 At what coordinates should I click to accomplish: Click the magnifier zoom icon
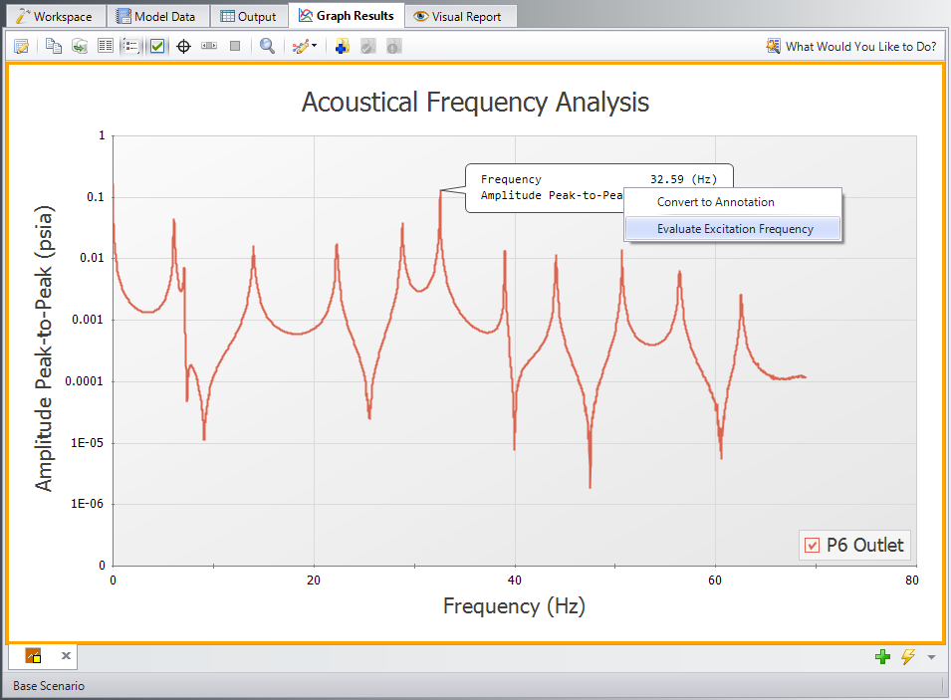click(267, 46)
